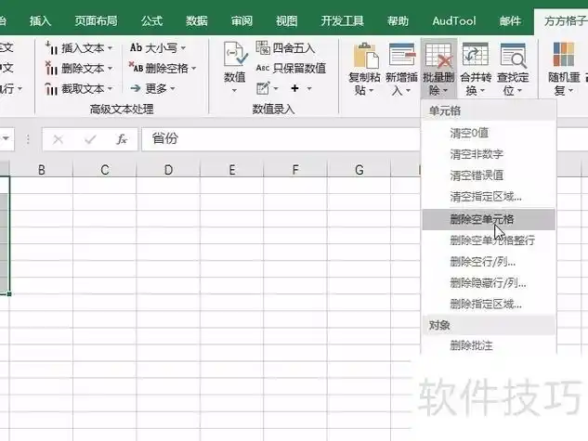The width and height of the screenshot is (588, 441).
Task: Click the 只保留数值 button
Action: click(x=290, y=68)
